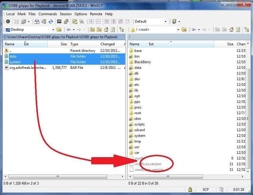253x195 pixels.
Task: Open the Commands menu
Action: (48, 14)
